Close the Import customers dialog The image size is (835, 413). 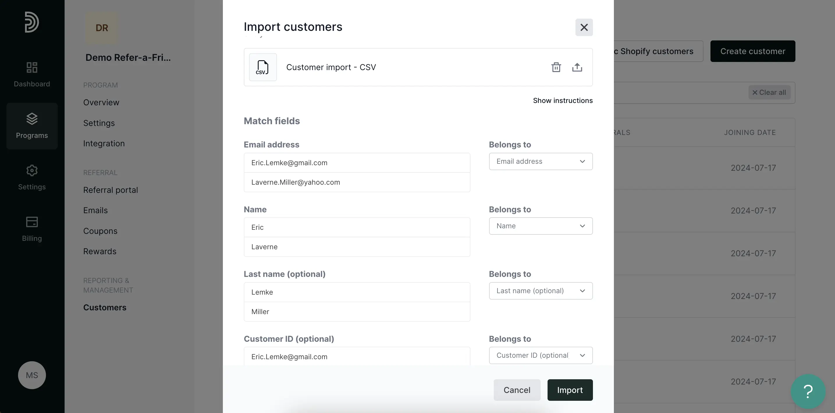point(584,27)
